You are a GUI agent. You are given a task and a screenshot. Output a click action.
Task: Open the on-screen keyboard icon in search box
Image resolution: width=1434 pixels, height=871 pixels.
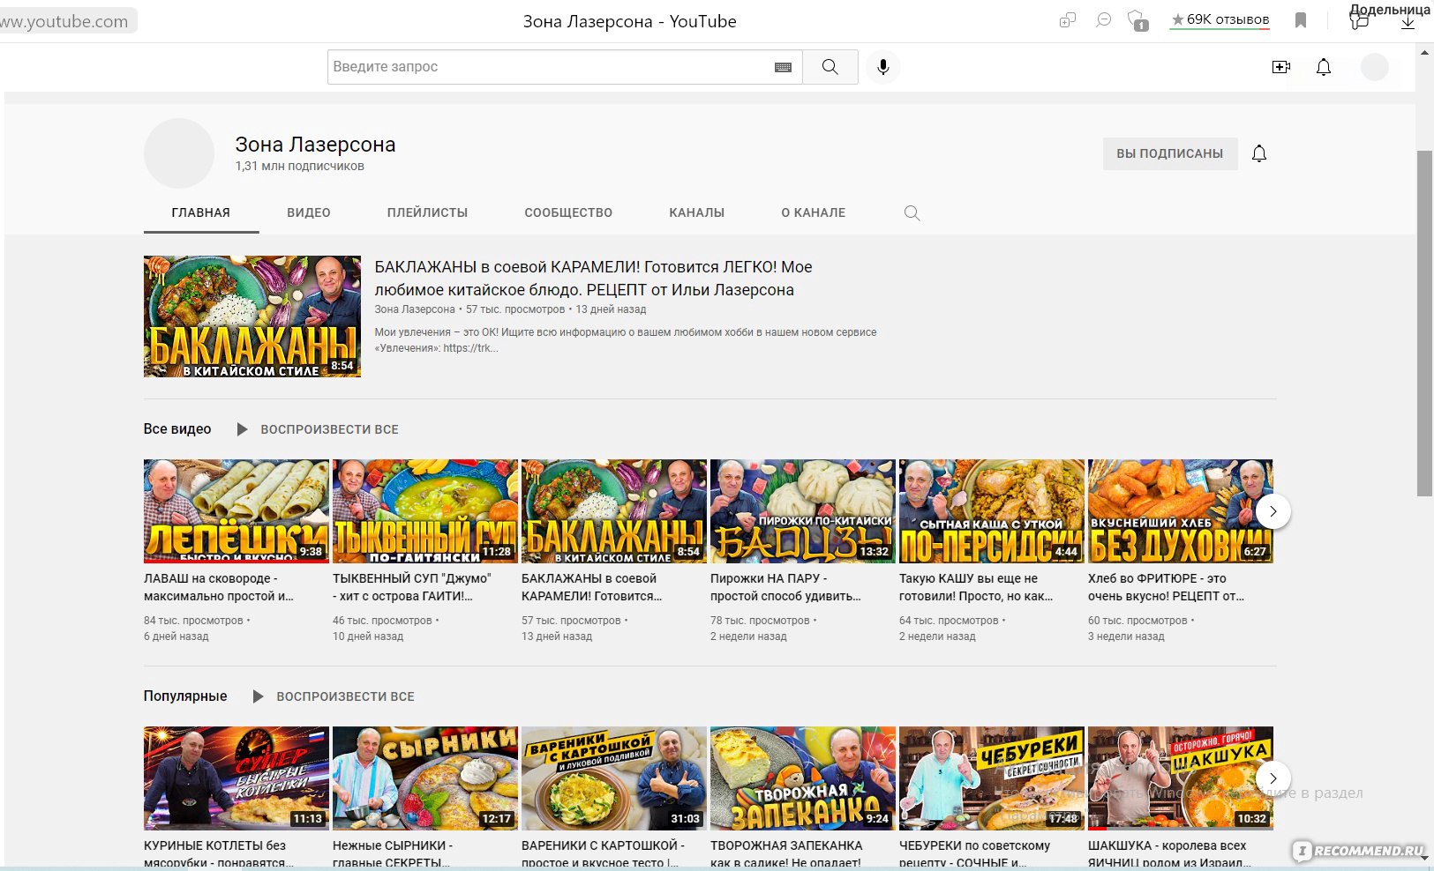tap(783, 67)
